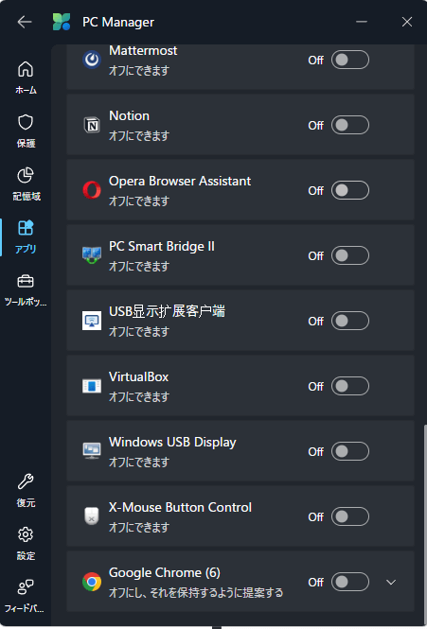Open the フィードバック feedback icon
Image resolution: width=427 pixels, height=629 pixels.
[26, 597]
